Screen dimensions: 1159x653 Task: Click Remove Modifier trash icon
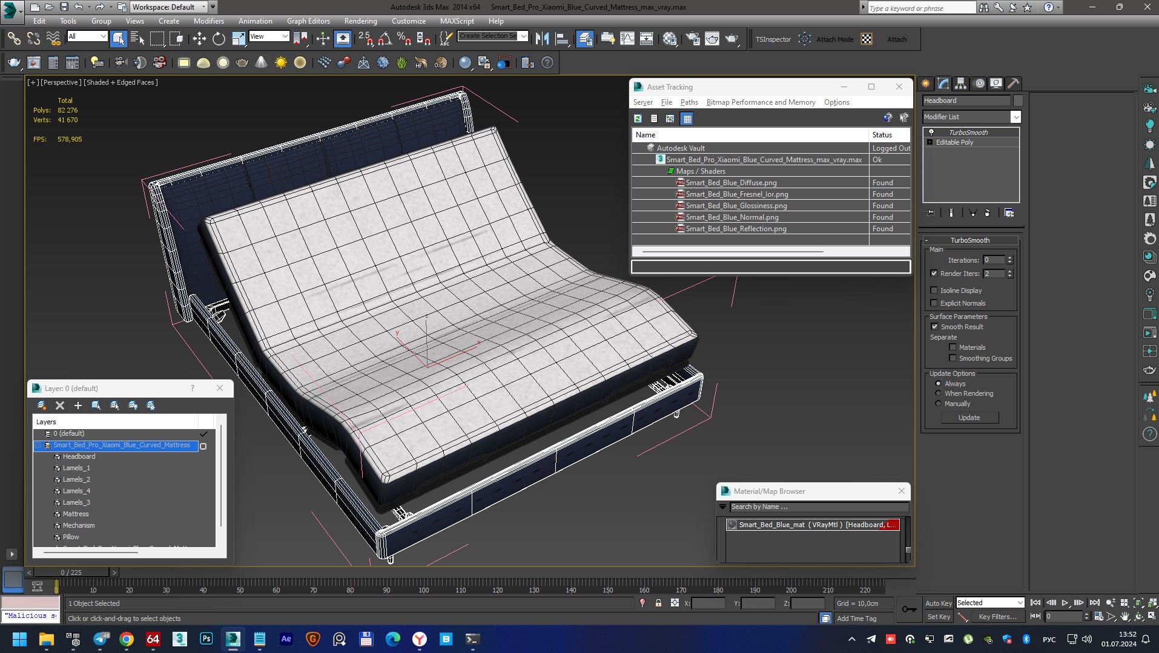pyautogui.click(x=988, y=213)
